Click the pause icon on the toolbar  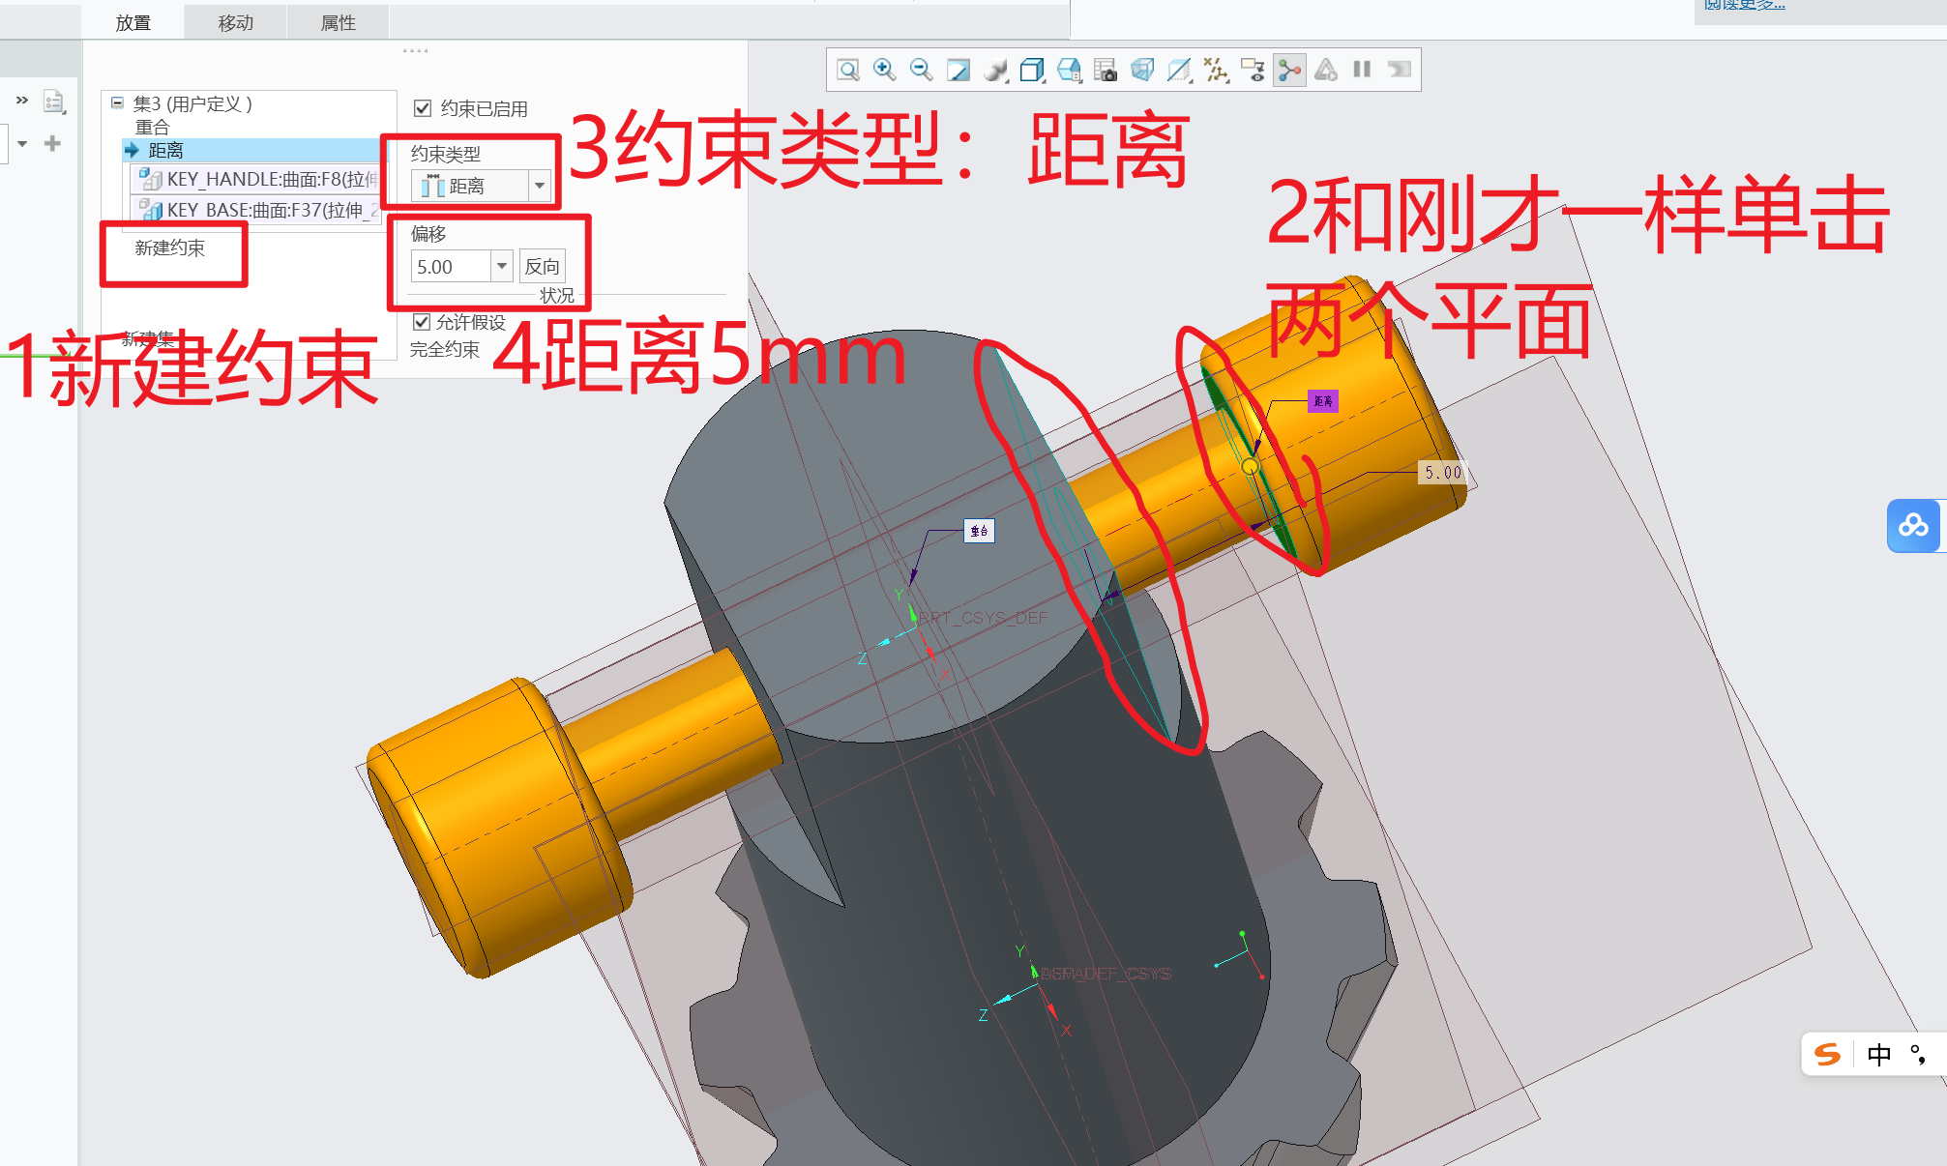click(x=1363, y=69)
